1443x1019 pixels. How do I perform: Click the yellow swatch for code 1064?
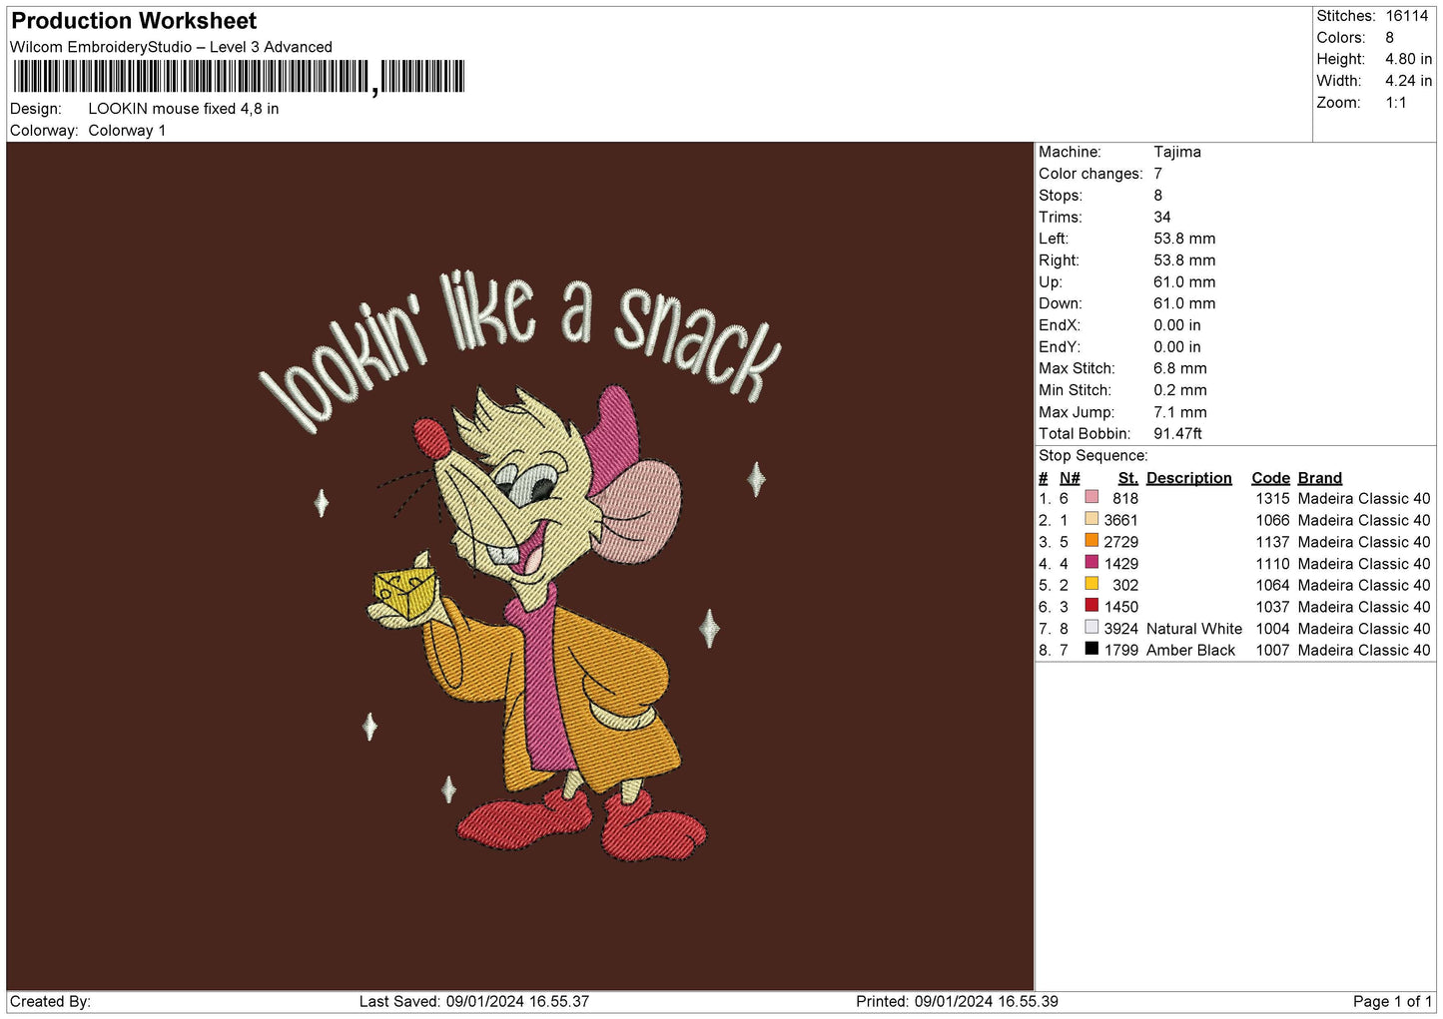pos(1091,584)
